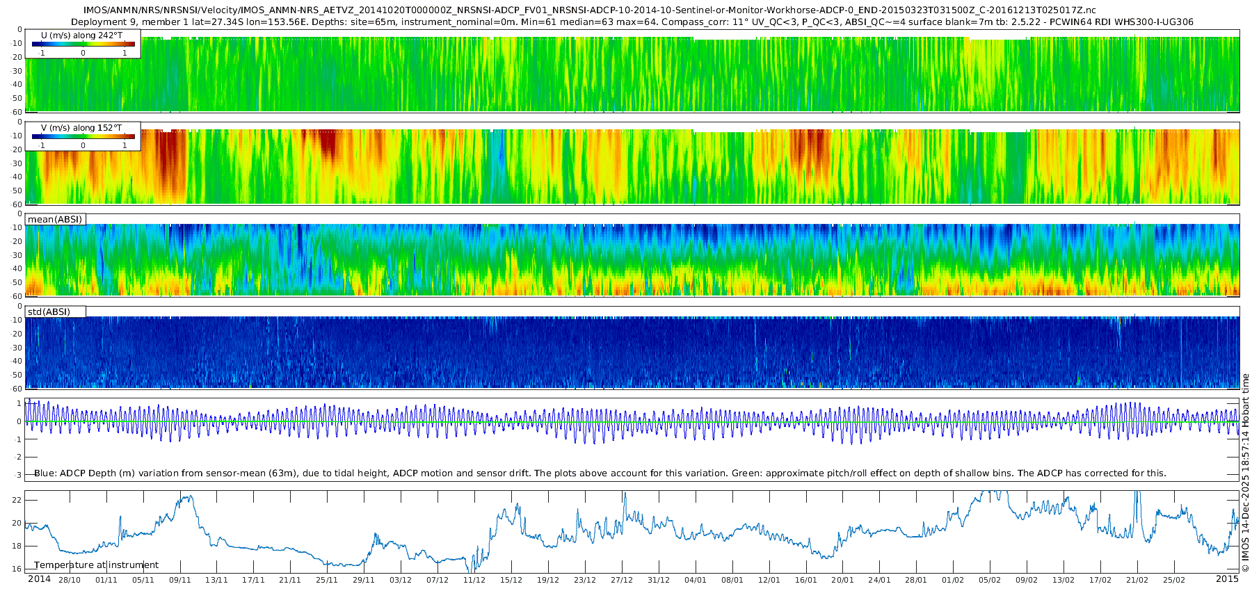Click the 23/12 date tick
This screenshot has width=1252, height=591.
(585, 580)
